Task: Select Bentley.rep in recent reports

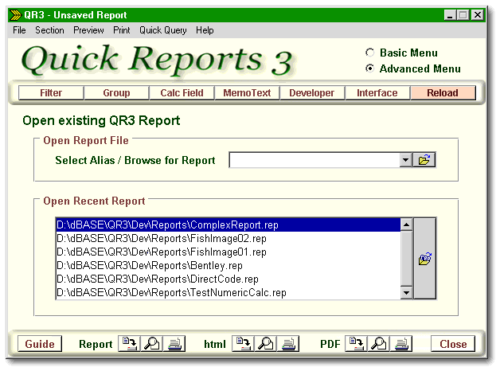Action: coord(229,265)
